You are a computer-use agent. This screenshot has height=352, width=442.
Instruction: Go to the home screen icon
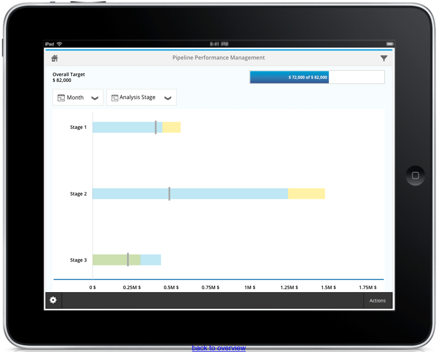(55, 58)
